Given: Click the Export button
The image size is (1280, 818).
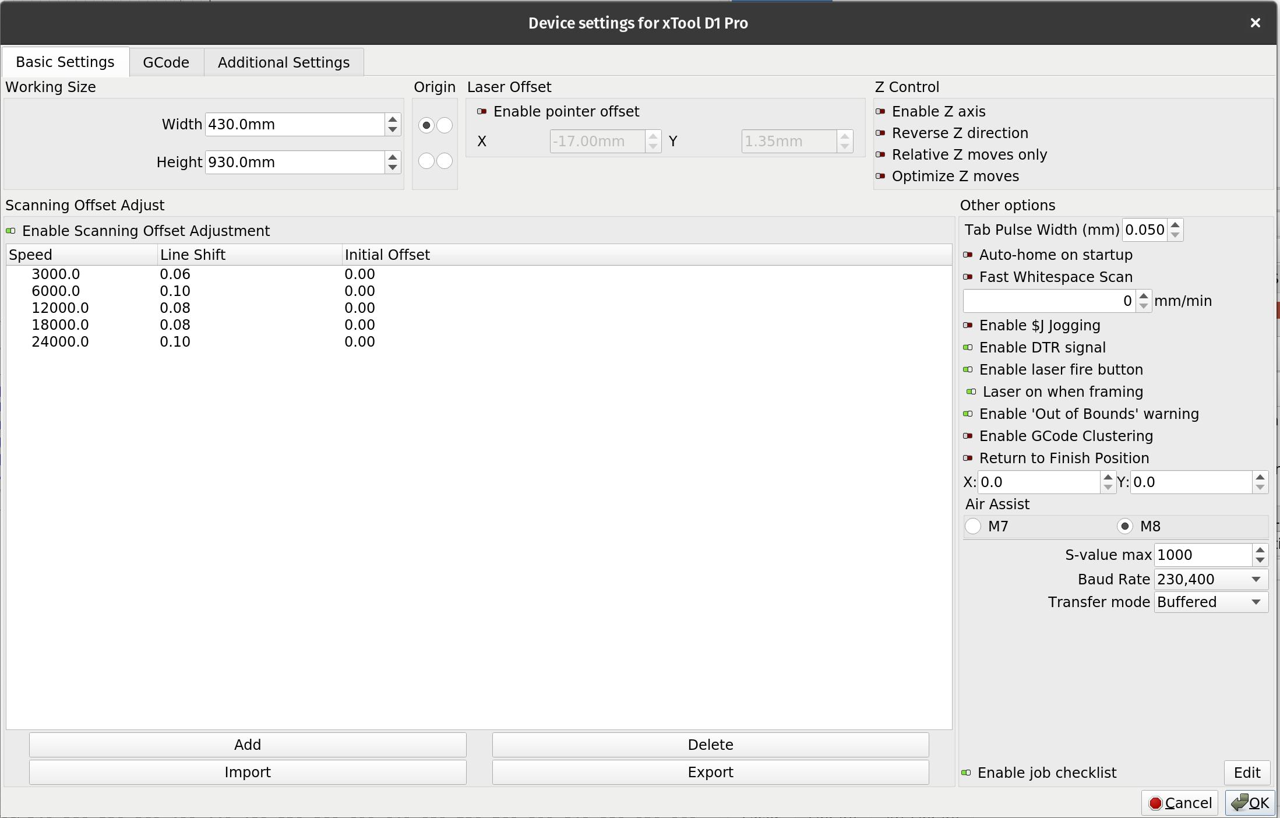Looking at the screenshot, I should click(x=710, y=773).
